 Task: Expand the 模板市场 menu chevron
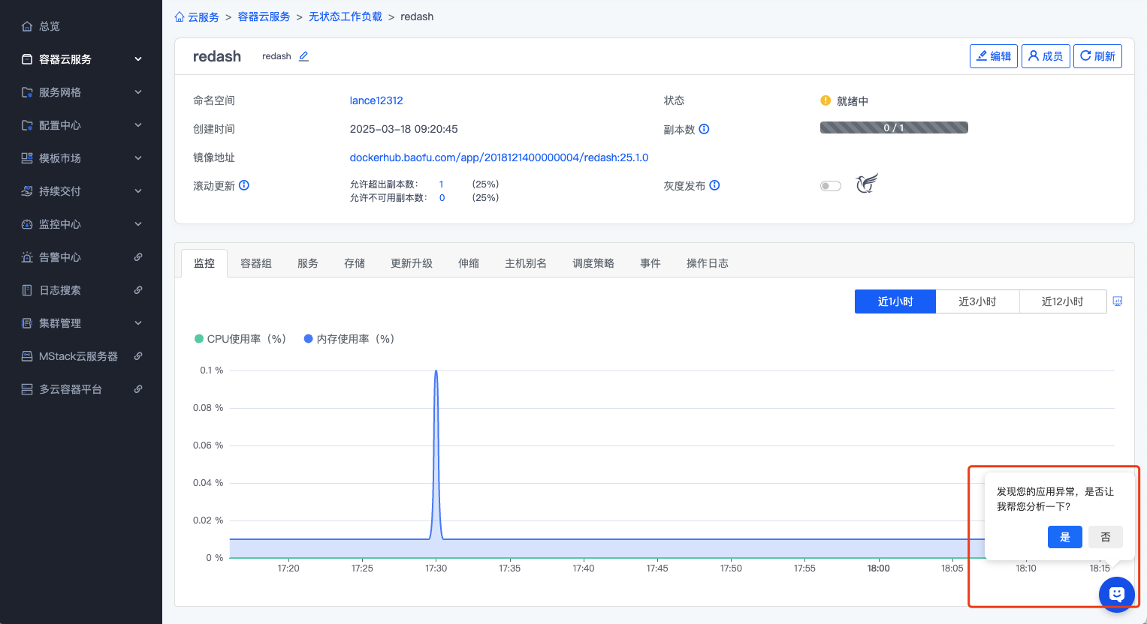[138, 158]
